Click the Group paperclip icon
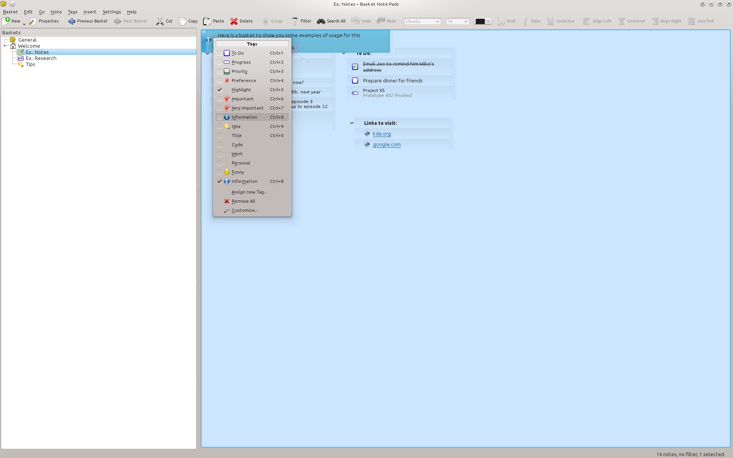Viewport: 733px width, 458px height. click(265, 21)
